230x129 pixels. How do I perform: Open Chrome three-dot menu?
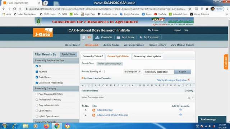pos(227,9)
